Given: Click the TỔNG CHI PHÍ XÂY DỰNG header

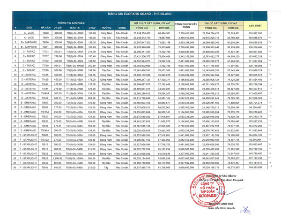Looking at the screenshot, I should click(186, 25).
